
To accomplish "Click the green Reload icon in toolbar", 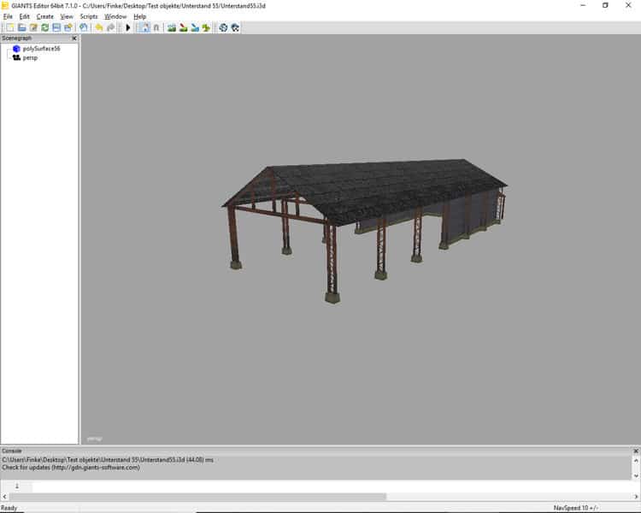I will [44, 27].
